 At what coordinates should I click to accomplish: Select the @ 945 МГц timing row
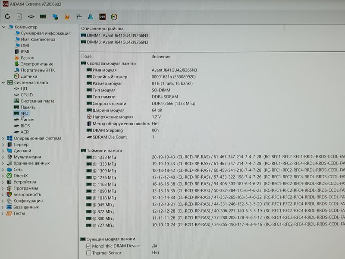[x=216, y=205]
